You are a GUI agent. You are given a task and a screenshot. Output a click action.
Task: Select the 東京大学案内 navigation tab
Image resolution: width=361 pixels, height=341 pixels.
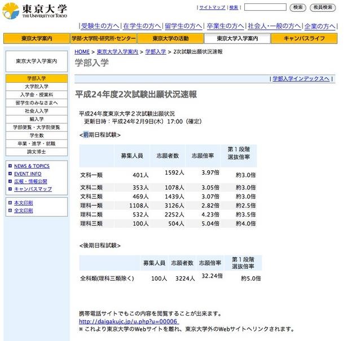pos(37,38)
